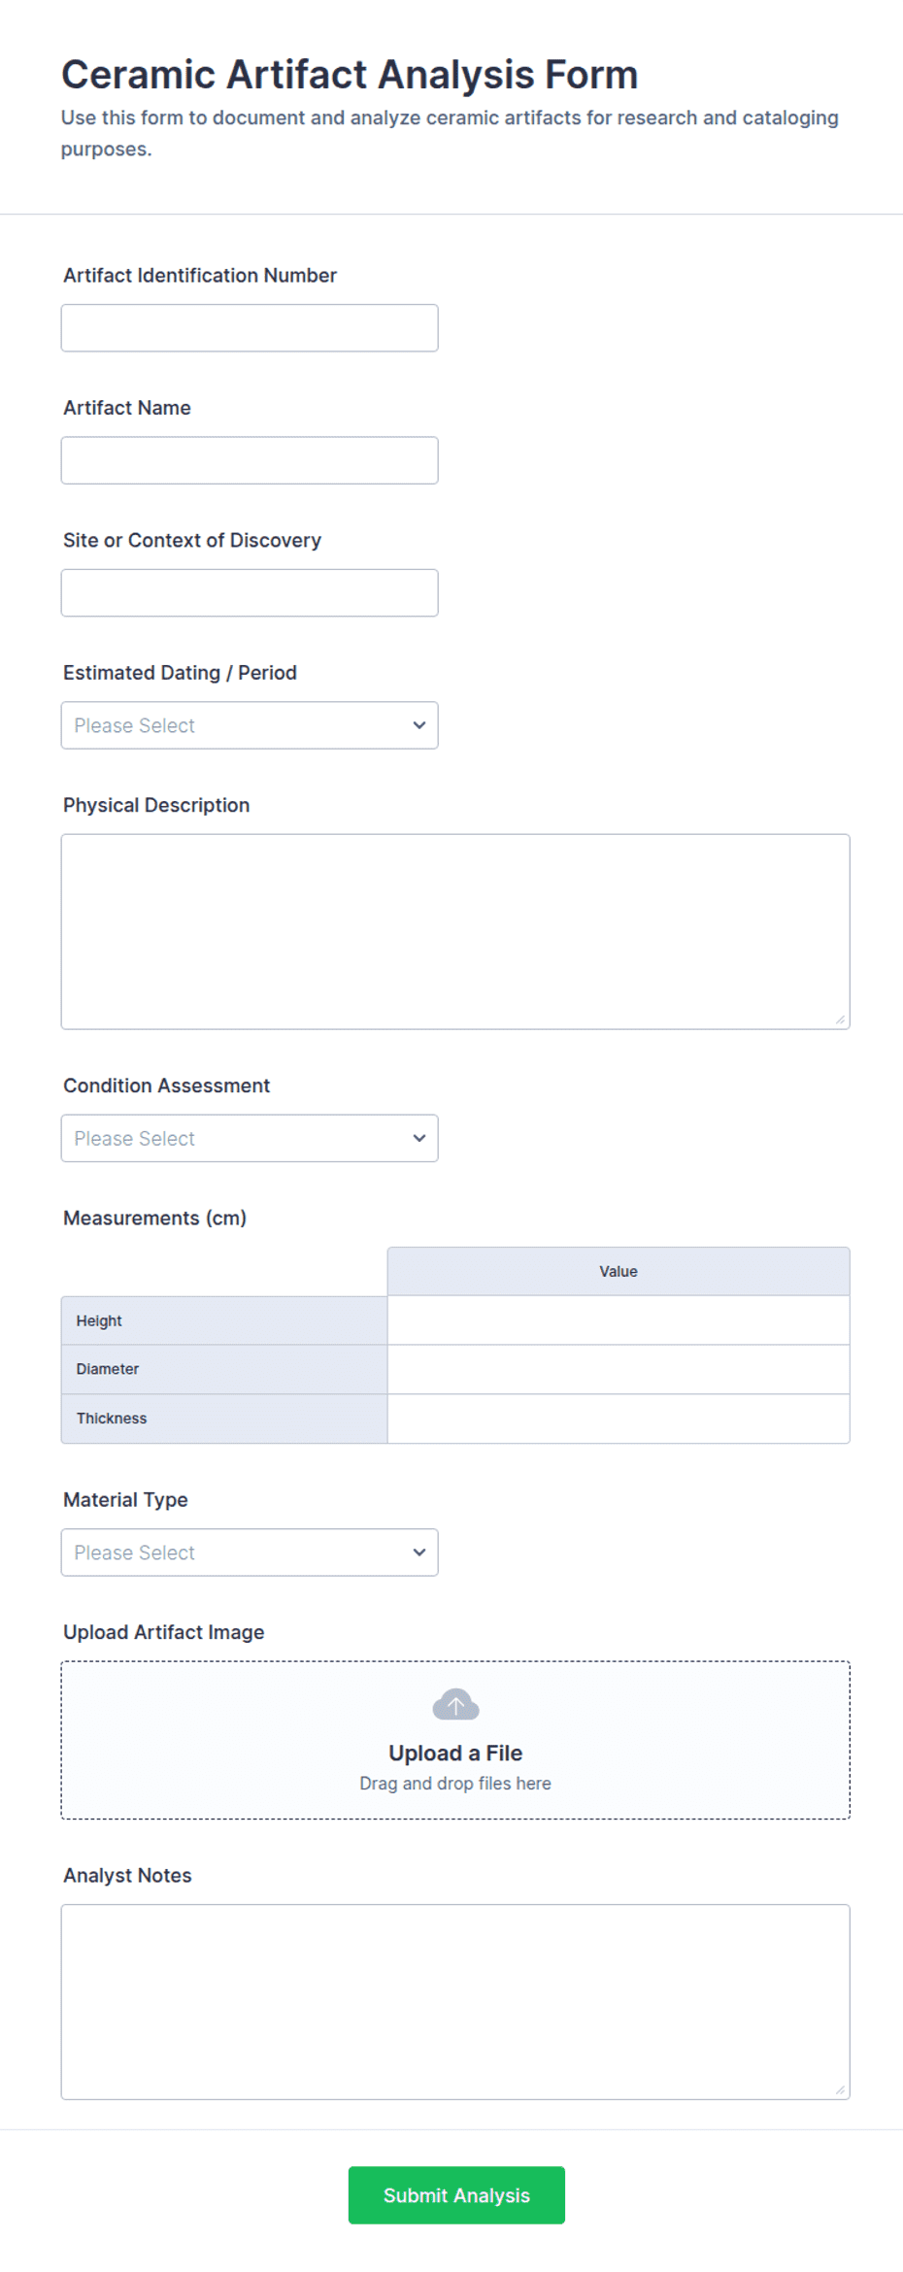Focus the Artifact Identification Number field

pyautogui.click(x=250, y=328)
